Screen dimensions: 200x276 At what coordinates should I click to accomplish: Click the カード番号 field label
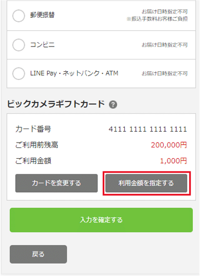34,129
